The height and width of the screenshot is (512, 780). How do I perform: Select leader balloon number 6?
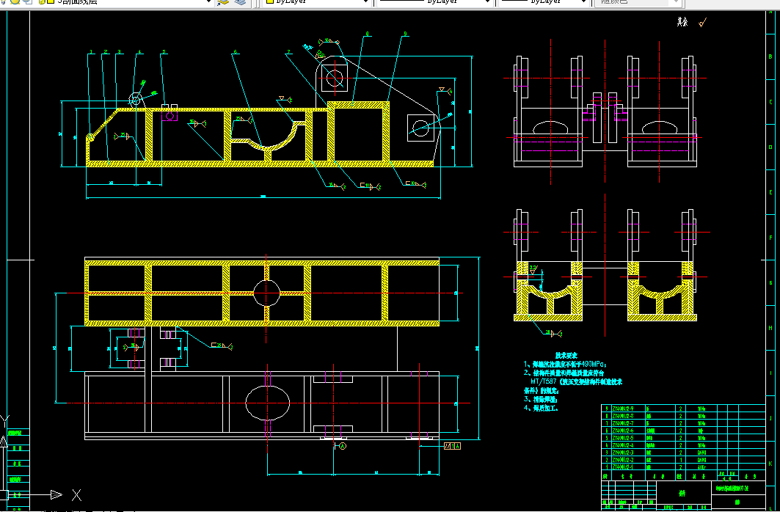(236, 52)
